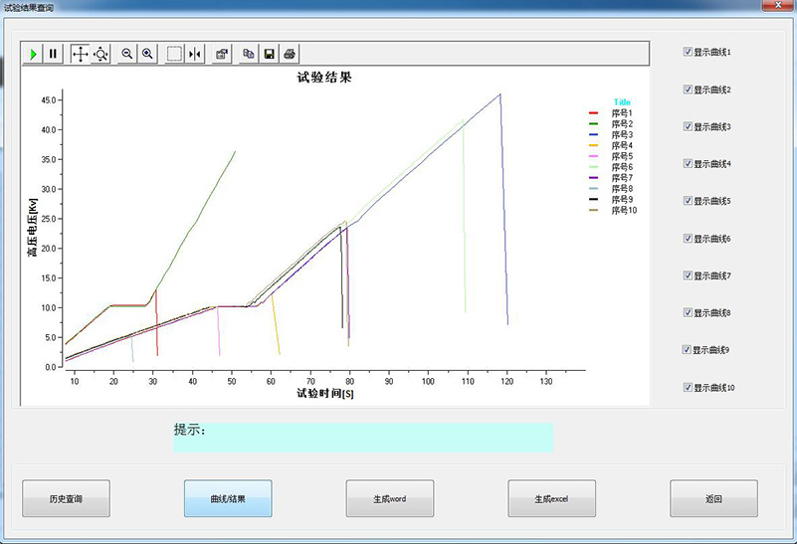The width and height of the screenshot is (797, 544).
Task: Toggle 显示曲线1 checkbox
Action: (x=688, y=52)
